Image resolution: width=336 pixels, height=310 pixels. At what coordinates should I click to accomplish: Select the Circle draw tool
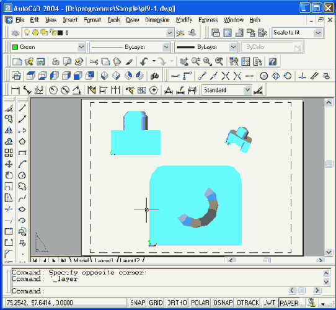22,175
